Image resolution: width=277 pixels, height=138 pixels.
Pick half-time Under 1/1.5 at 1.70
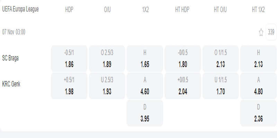tap(221, 86)
